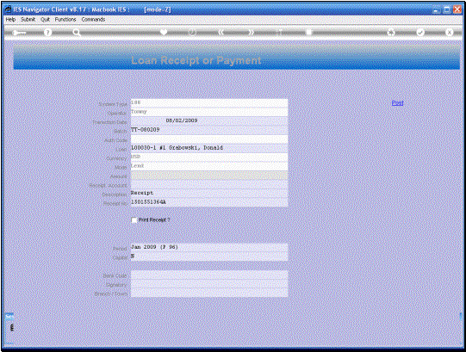Image resolution: width=466 pixels, height=352 pixels.
Task: Open the Help menu
Action: click(10, 19)
